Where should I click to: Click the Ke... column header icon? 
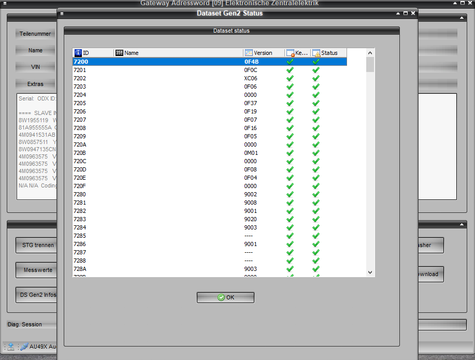290,53
